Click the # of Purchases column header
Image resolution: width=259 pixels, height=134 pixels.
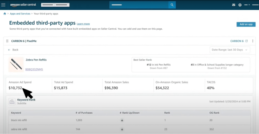84,113
